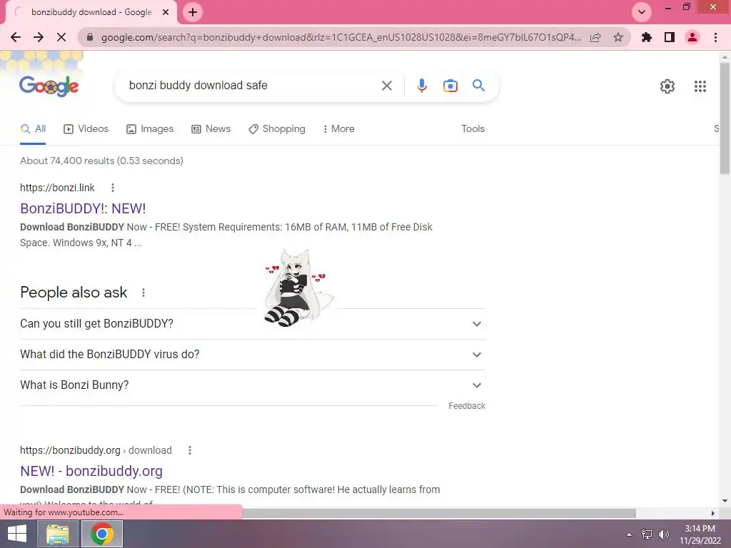Viewport: 731px width, 548px height.
Task: Open People also ask options menu
Action: 143,293
